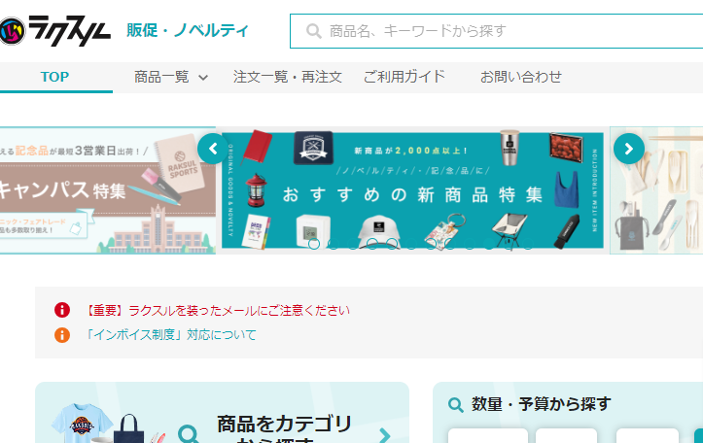Open the おすすめの新商品特集 banner

(412, 189)
